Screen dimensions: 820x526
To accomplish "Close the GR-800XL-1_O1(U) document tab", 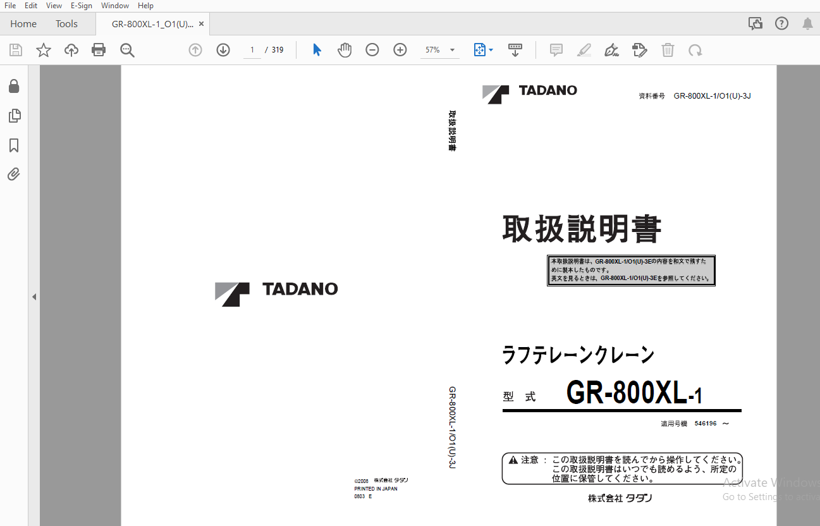I will coord(202,24).
